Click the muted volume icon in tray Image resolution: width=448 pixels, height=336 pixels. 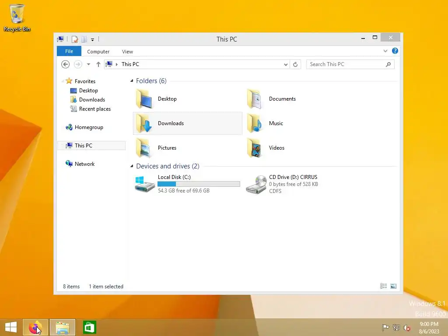407,328
